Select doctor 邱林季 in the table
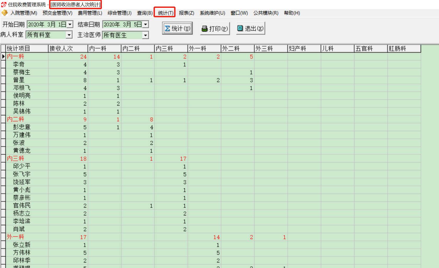Viewport: 439px width, 268px height. [x=22, y=260]
